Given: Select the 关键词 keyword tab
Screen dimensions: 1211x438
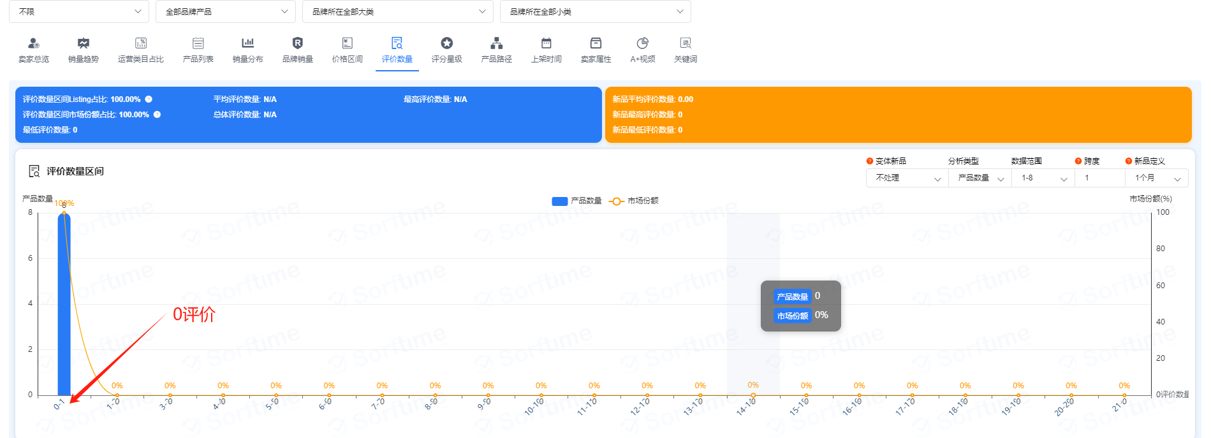Looking at the screenshot, I should coord(686,50).
